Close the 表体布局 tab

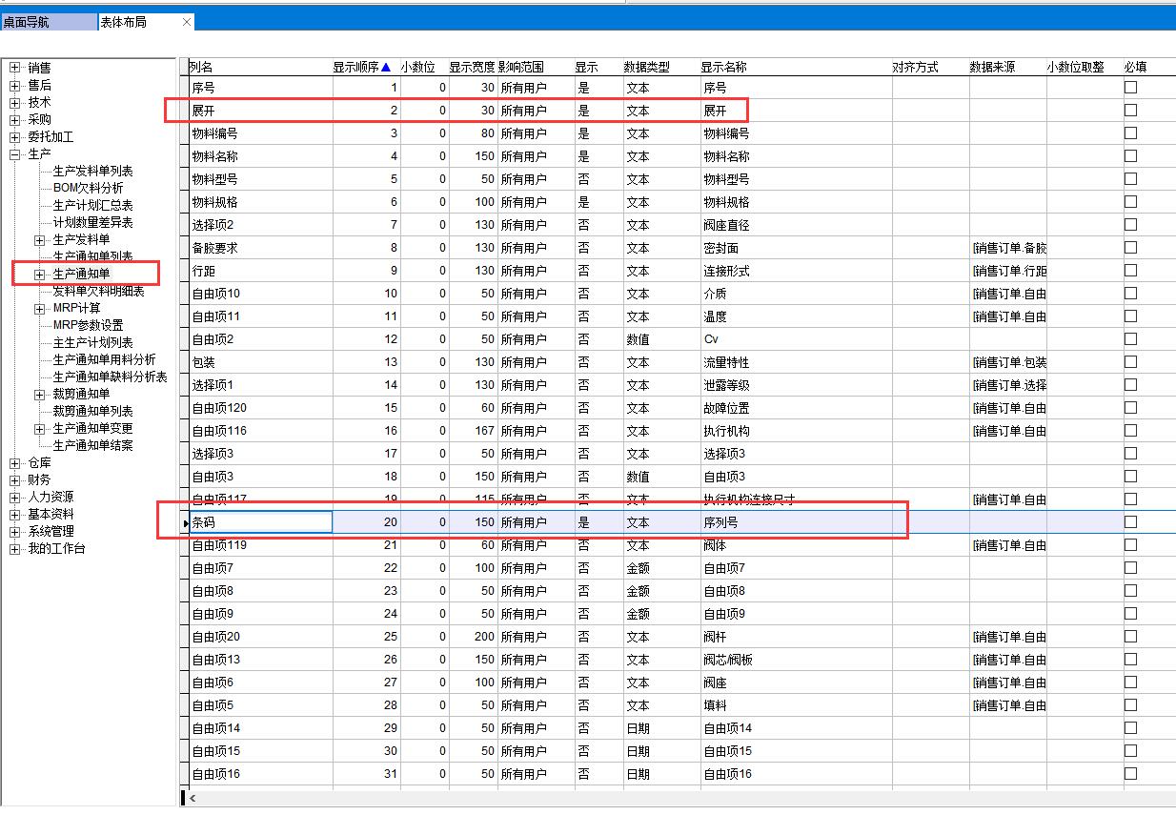click(x=187, y=22)
